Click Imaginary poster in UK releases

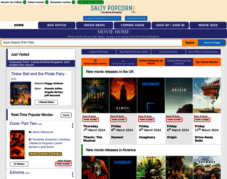pyautogui.click(x=151, y=95)
